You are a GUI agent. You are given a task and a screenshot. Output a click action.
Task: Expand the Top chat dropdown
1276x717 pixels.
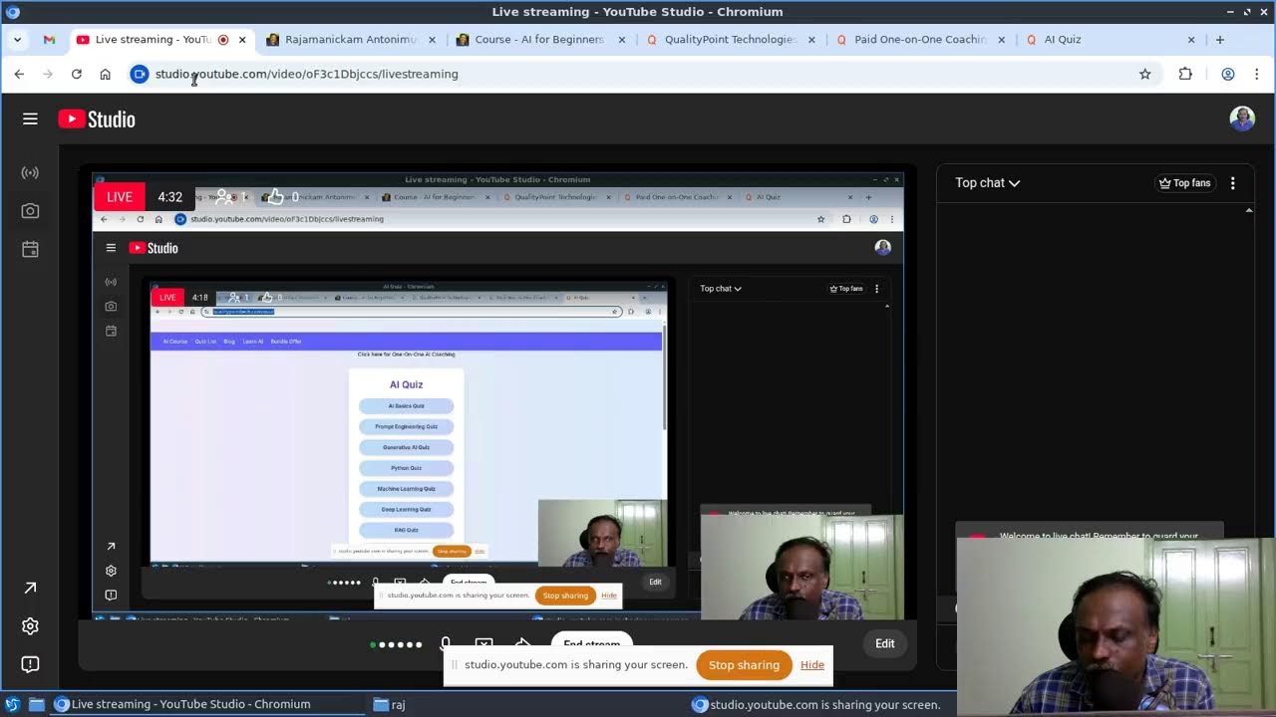(987, 183)
